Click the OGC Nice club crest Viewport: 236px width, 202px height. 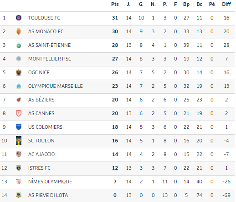(19, 72)
